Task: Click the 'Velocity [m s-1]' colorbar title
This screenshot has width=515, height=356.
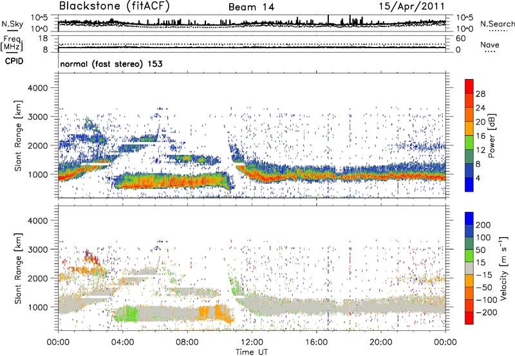Action: 503,268
